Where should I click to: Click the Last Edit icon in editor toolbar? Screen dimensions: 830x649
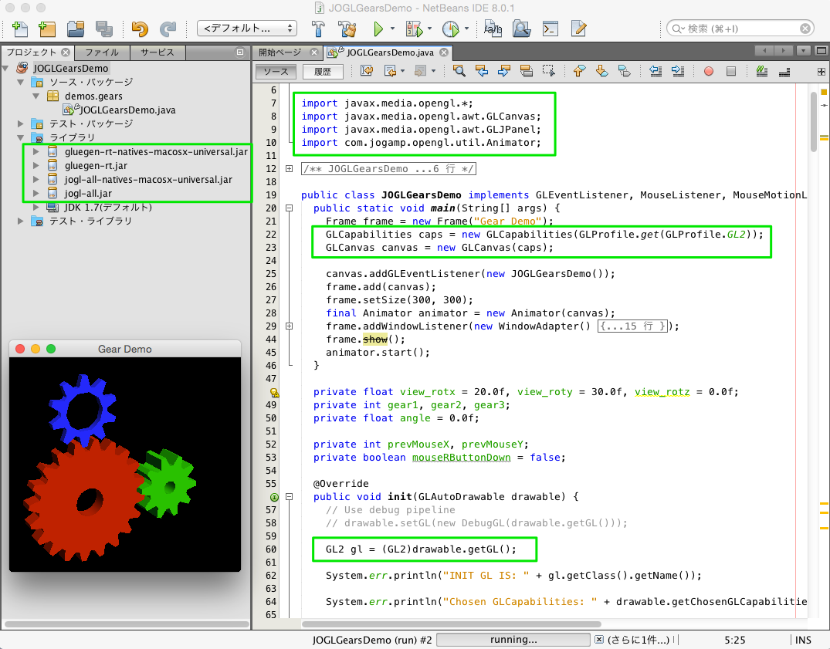click(x=366, y=71)
